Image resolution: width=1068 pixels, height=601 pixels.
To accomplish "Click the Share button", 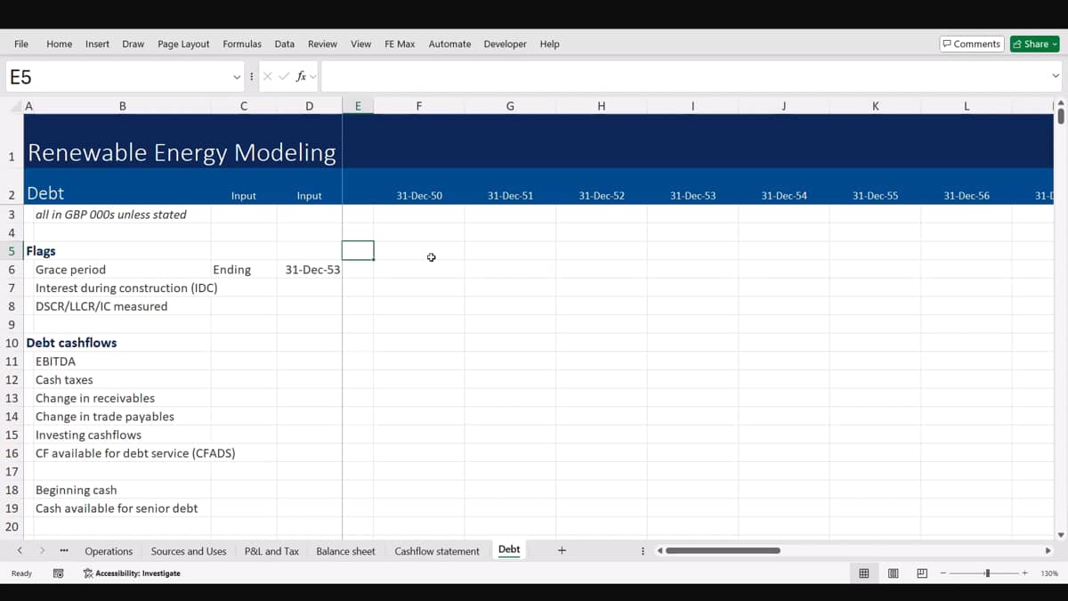I will 1034,44.
